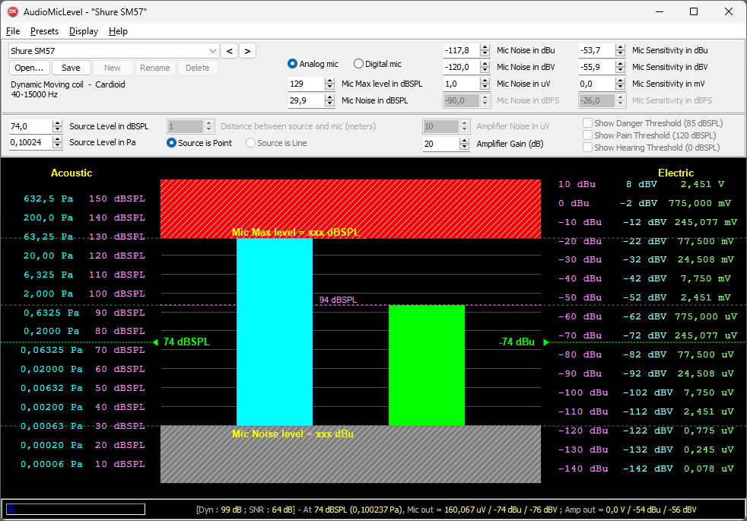Viewport: 747px width, 521px height.
Task: Enable Show Pain Threshold checkbox
Action: [587, 135]
